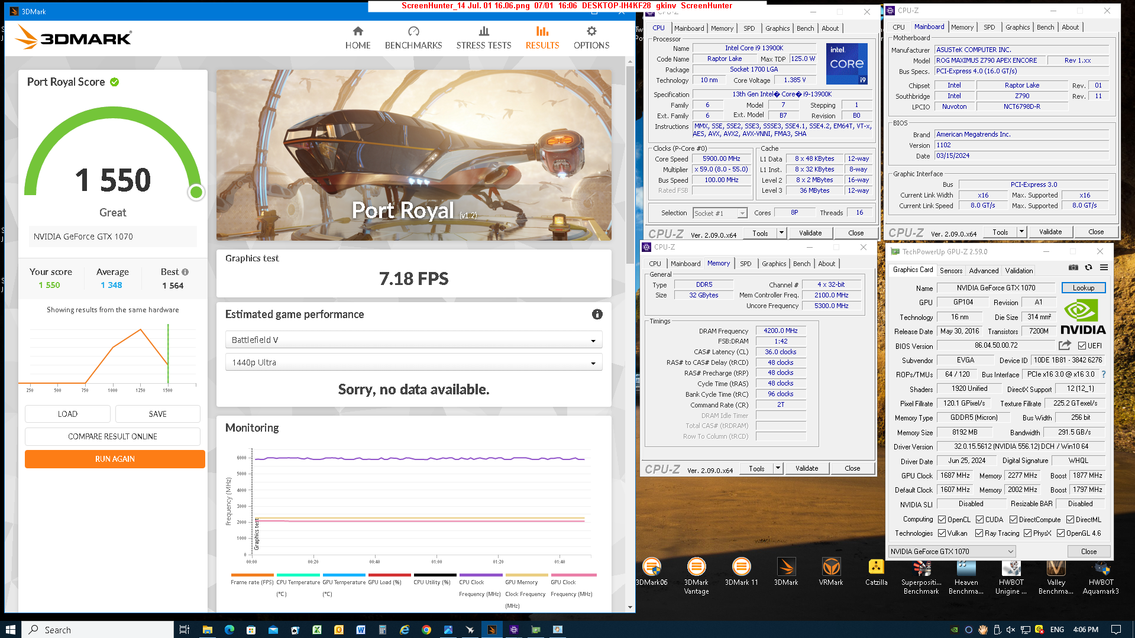The width and height of the screenshot is (1135, 638).
Task: Open the SPD tab in CPU-Z Memory window
Action: [745, 264]
